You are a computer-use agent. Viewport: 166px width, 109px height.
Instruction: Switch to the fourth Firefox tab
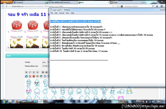[x=126, y=2]
